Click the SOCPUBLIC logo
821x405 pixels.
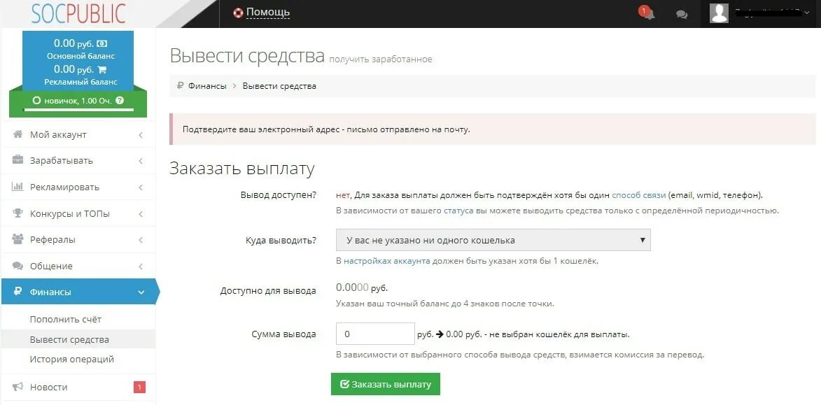tap(78, 13)
